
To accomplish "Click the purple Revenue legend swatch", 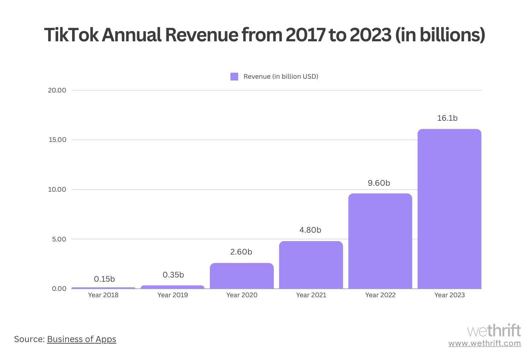I will click(x=234, y=77).
